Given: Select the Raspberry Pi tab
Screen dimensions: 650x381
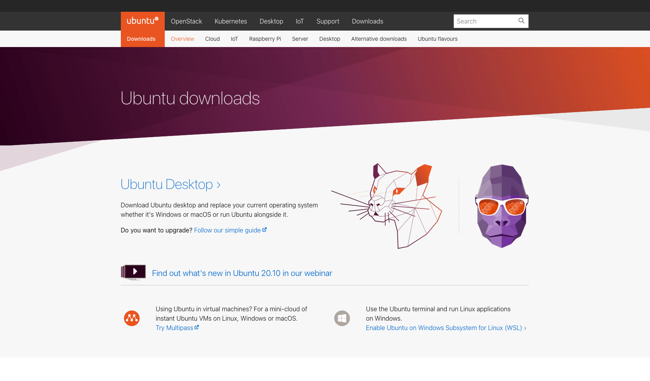Looking at the screenshot, I should (x=265, y=39).
